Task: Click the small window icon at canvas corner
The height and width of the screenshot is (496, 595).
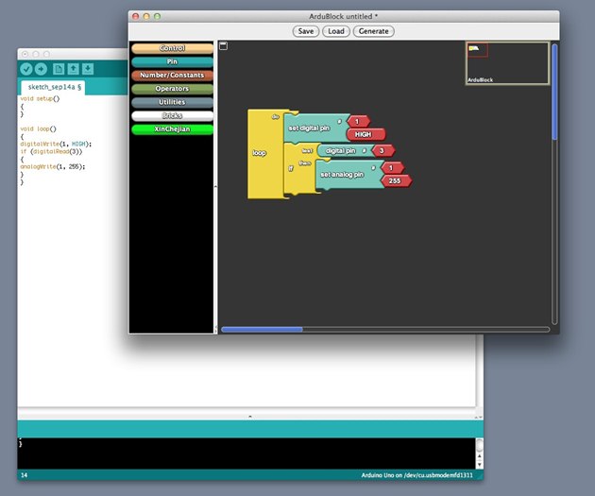Action: point(224,46)
